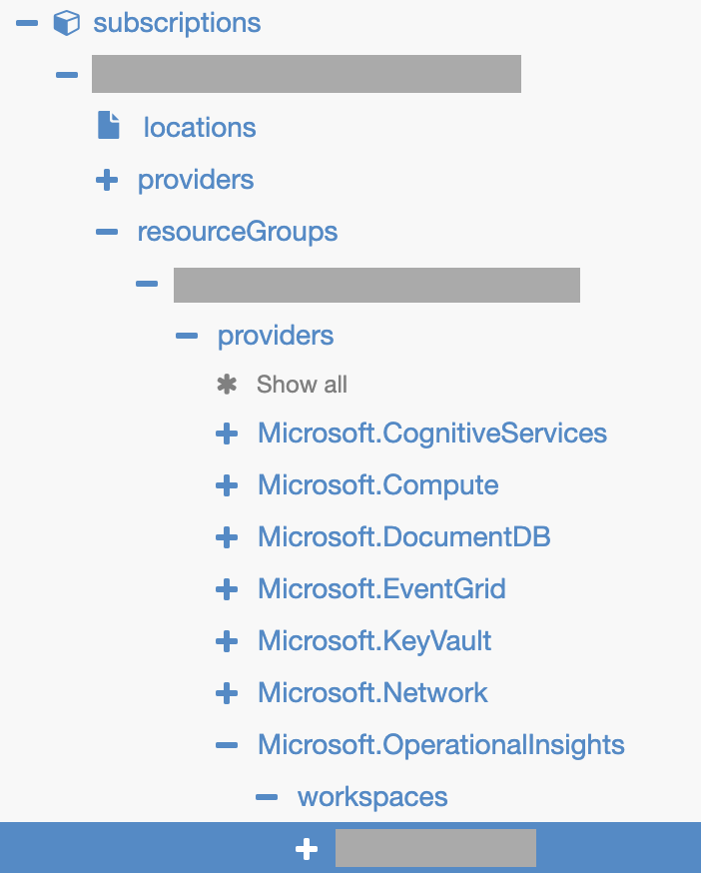Click the Show all asterisk icon
701x873 pixels.
[227, 383]
